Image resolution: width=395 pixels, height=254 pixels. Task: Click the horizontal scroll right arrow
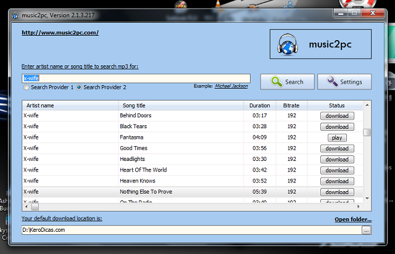(x=359, y=207)
